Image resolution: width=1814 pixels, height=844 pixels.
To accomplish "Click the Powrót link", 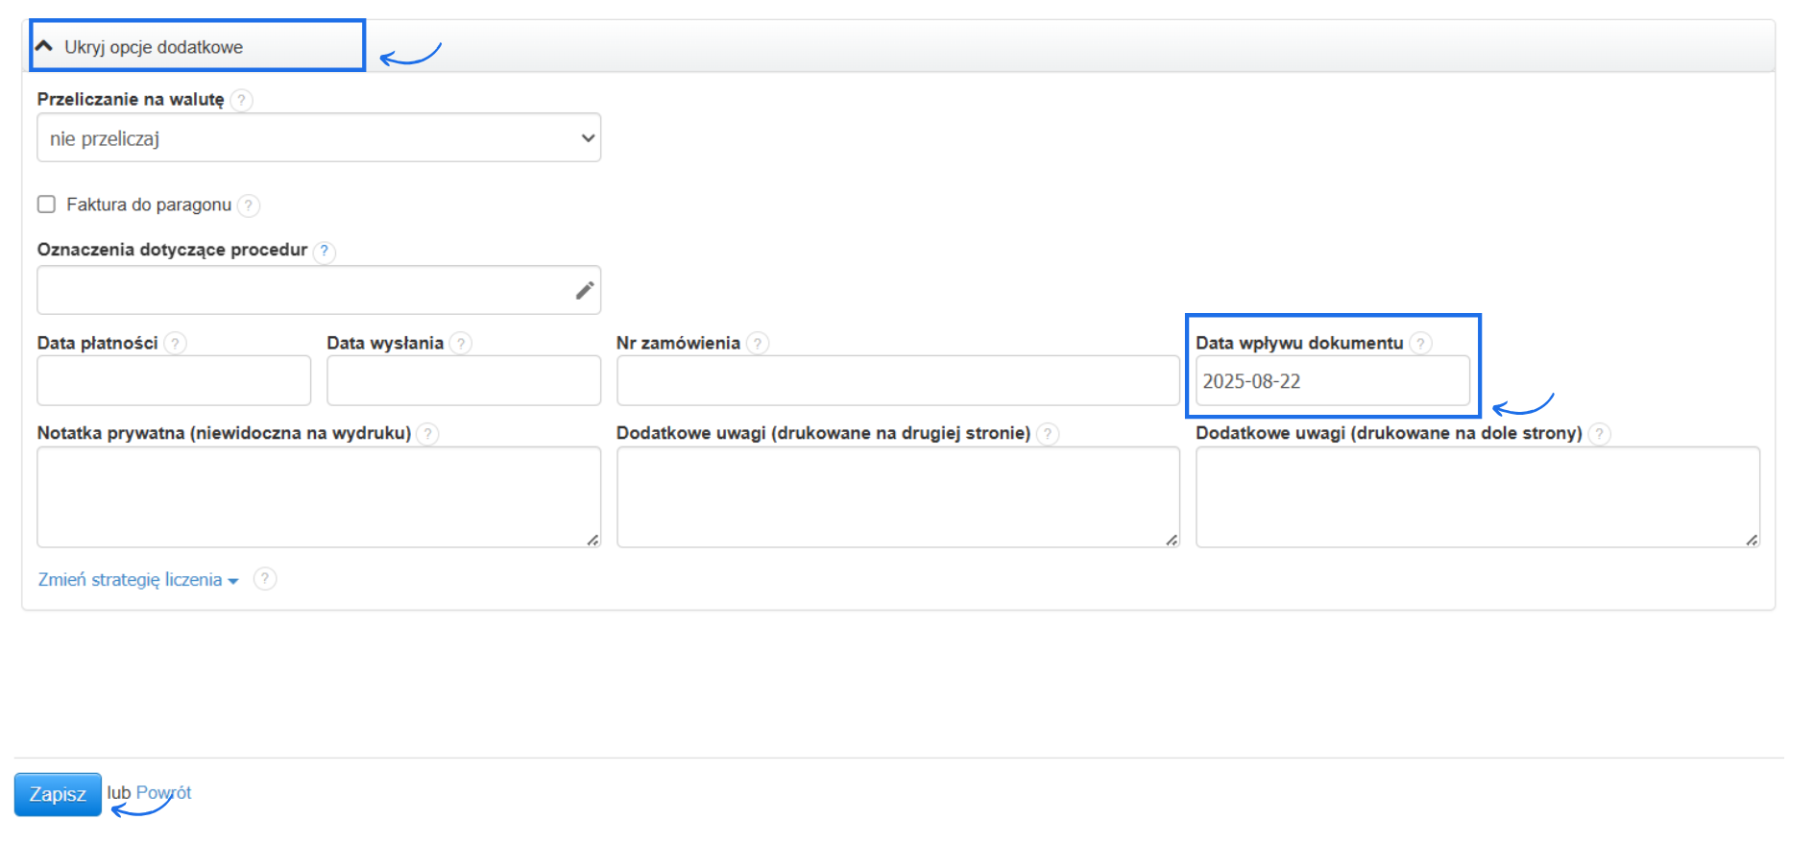I will click(x=163, y=793).
